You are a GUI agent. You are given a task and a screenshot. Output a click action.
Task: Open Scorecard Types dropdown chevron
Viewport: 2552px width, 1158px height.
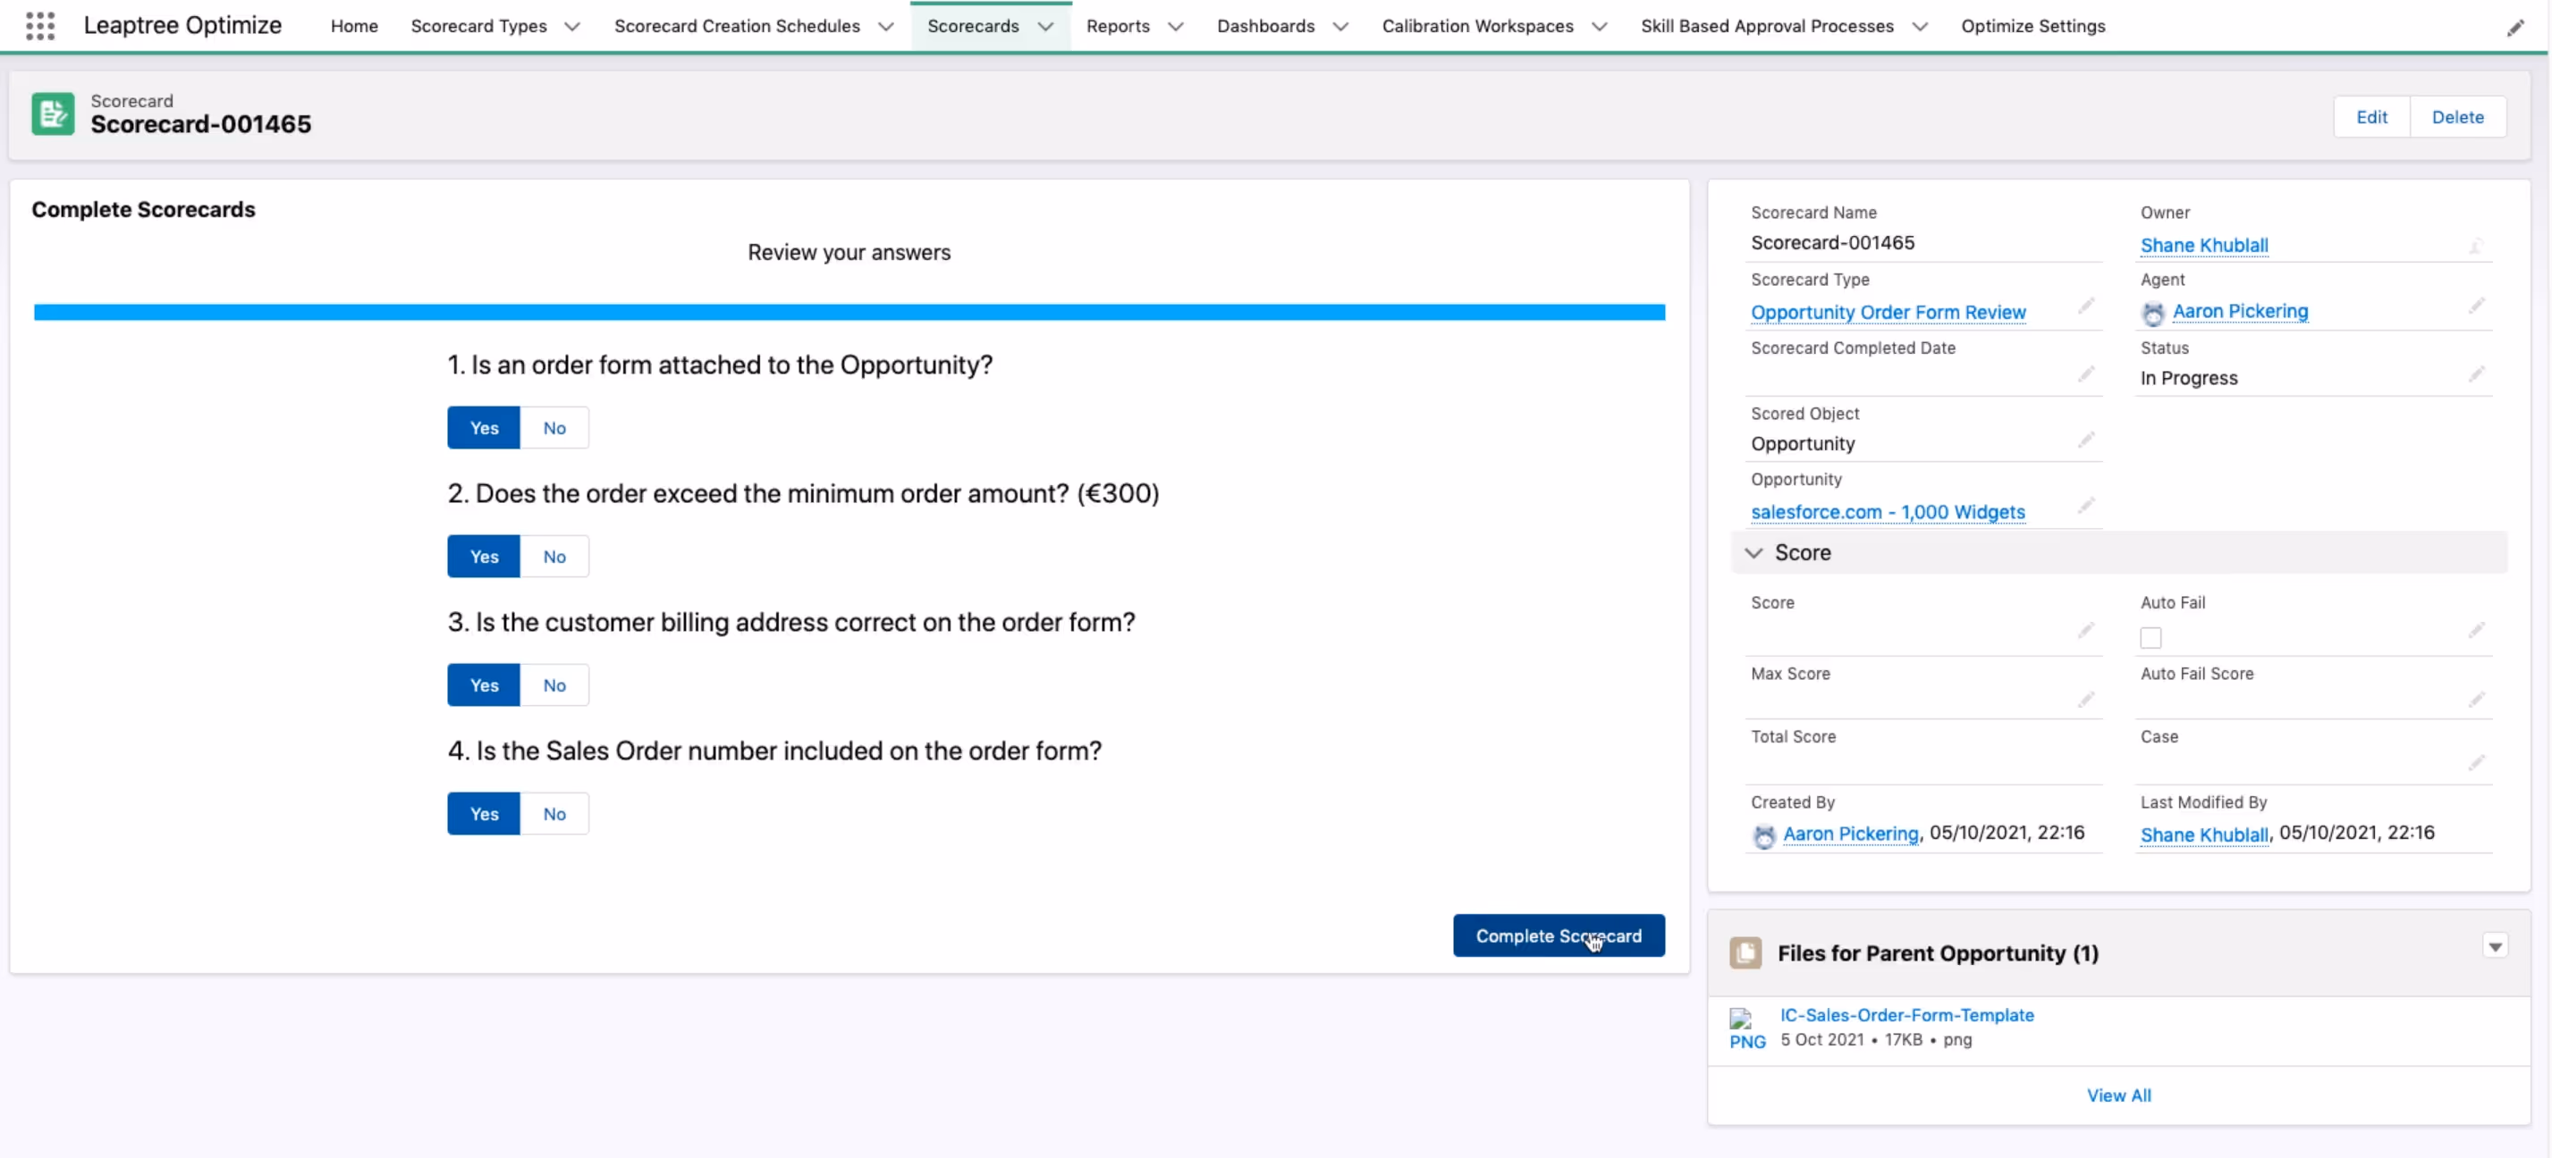point(571,27)
